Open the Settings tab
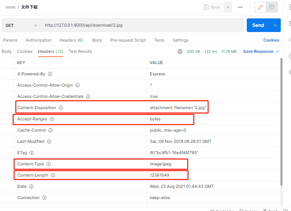Screen dimensions: 291x211 (181, 40)
